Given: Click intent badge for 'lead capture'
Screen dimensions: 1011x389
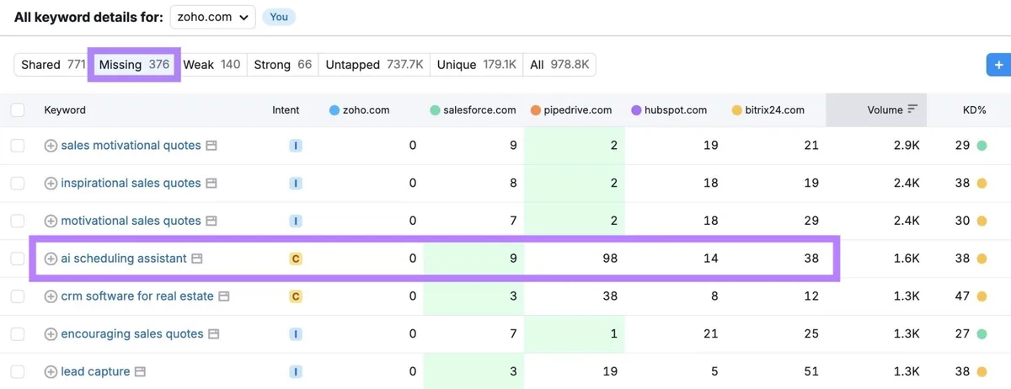Looking at the screenshot, I should [296, 372].
